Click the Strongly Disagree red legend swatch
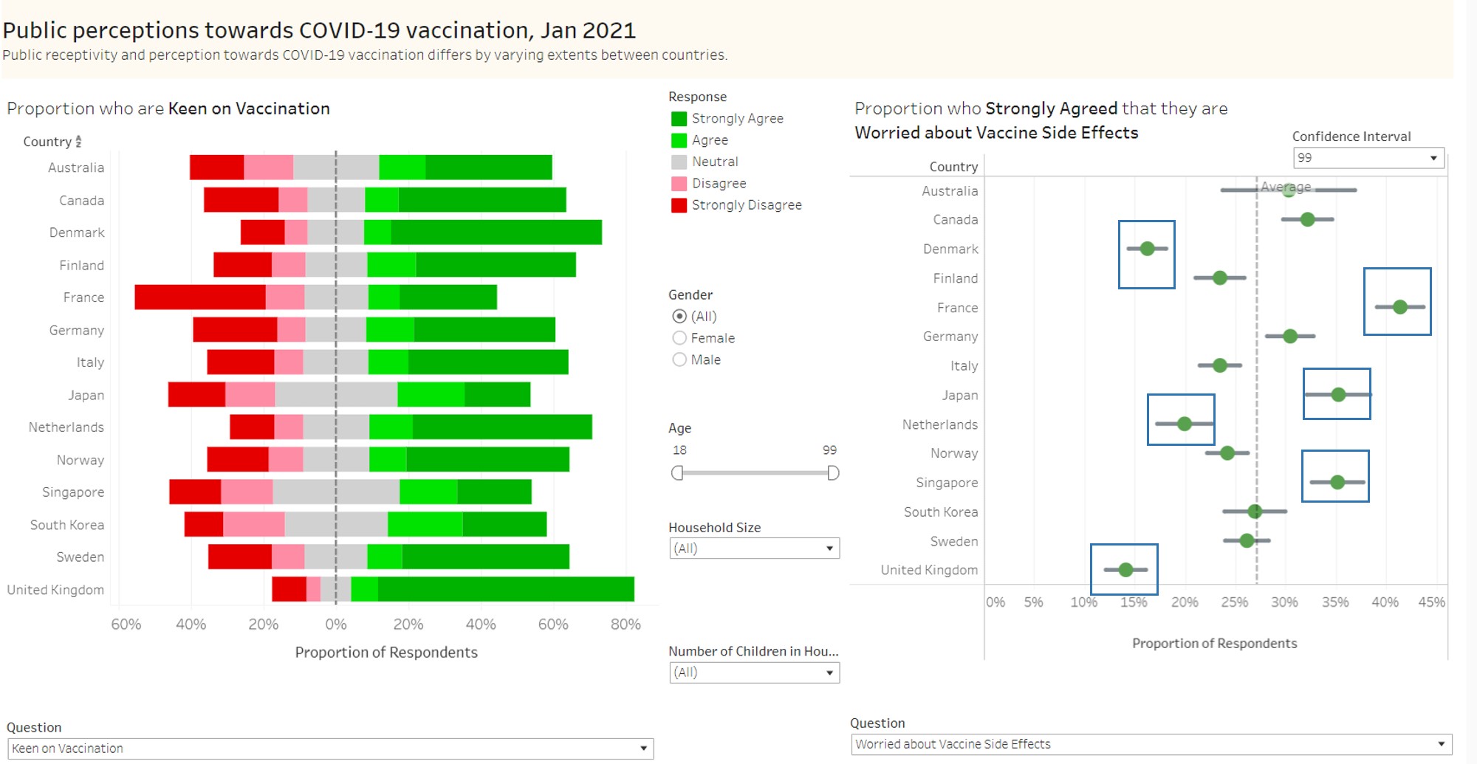 tap(679, 204)
